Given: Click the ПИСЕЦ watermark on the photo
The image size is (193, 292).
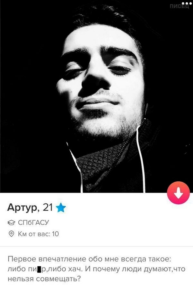Looking at the screenshot, I should point(179,7).
